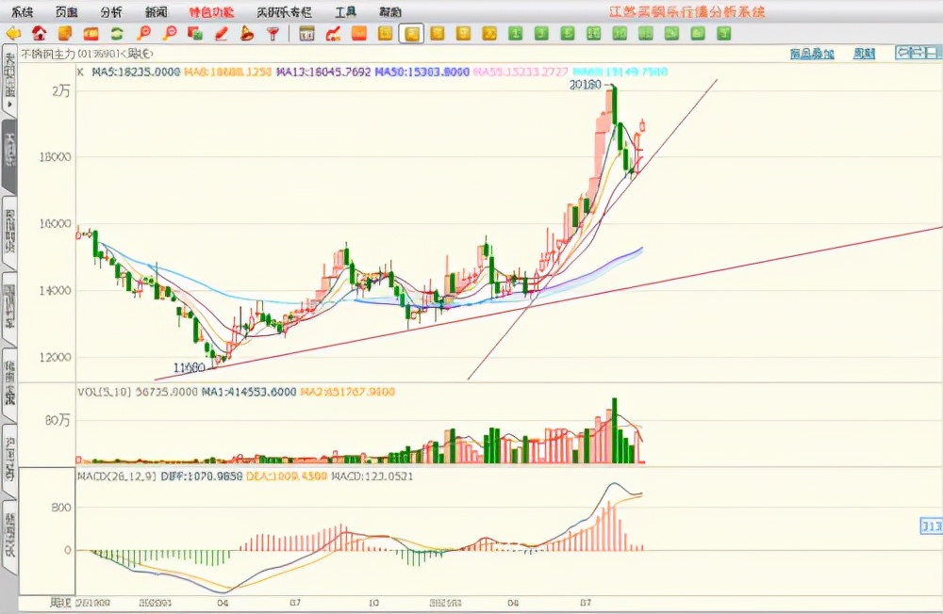The width and height of the screenshot is (943, 614).
Task: Click the 商品叠加 link
Action: coord(811,55)
